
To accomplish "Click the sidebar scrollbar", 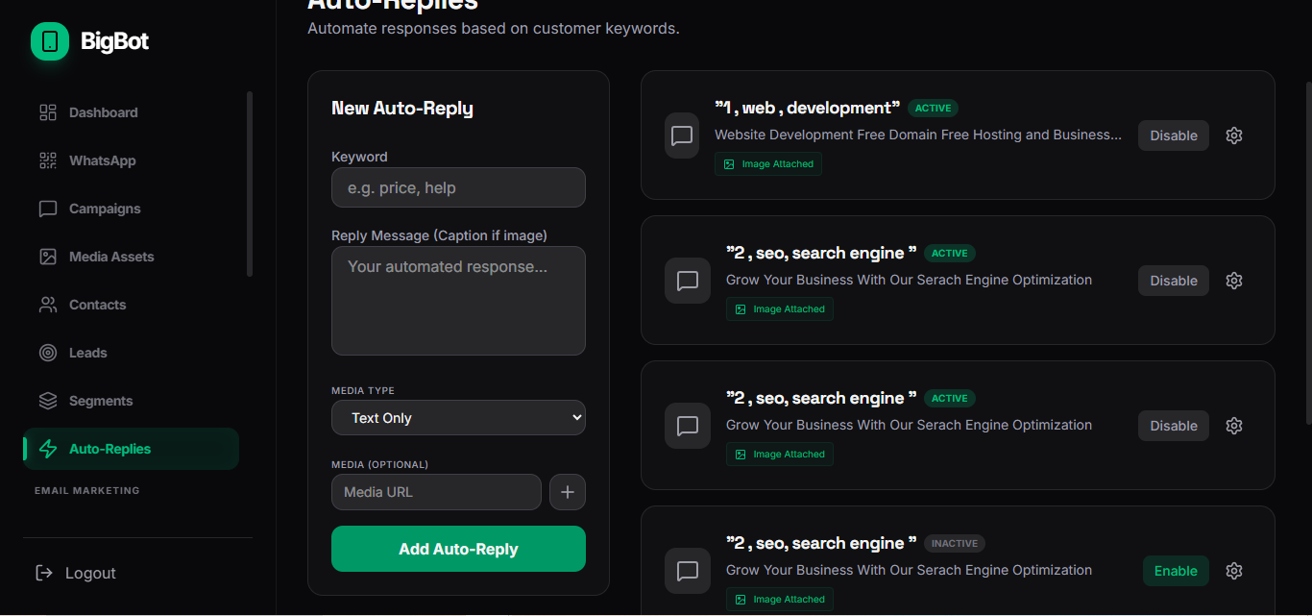I will [x=250, y=184].
